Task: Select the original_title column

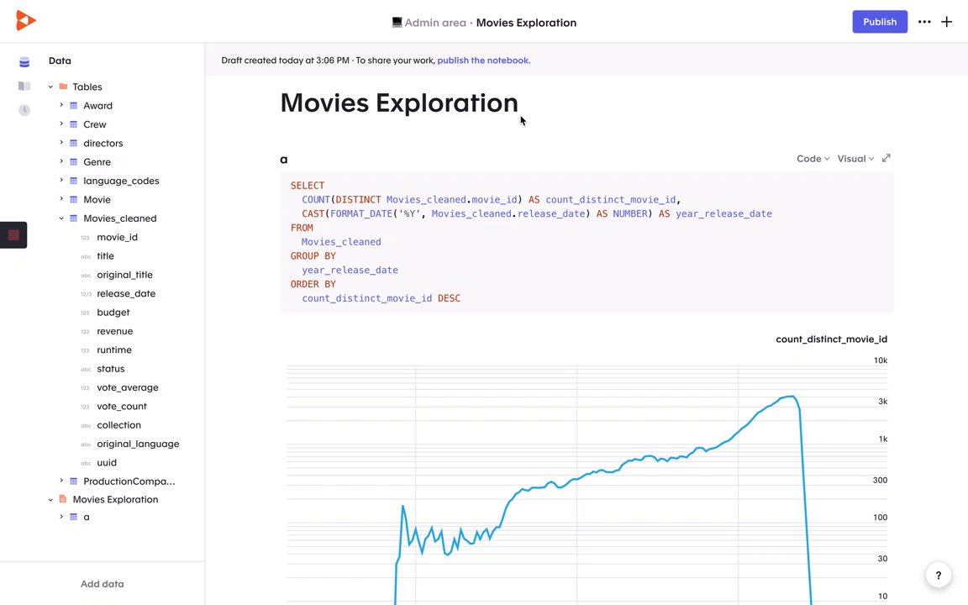Action: pyautogui.click(x=124, y=275)
